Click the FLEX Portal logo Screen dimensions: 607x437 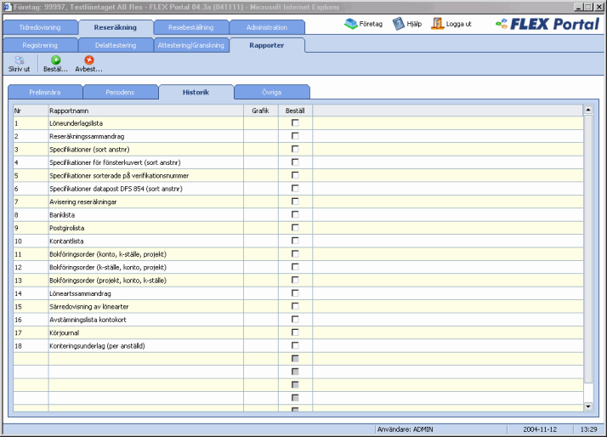(x=547, y=24)
